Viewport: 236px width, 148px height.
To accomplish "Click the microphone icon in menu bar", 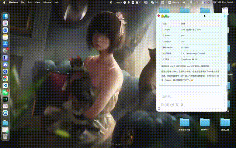I will [129, 3].
